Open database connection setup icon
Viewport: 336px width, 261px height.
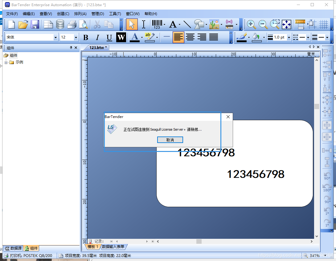60,24
